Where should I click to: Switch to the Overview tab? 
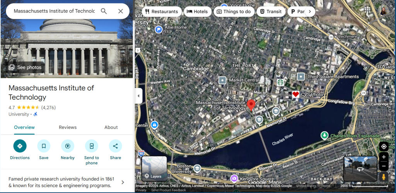(x=24, y=127)
